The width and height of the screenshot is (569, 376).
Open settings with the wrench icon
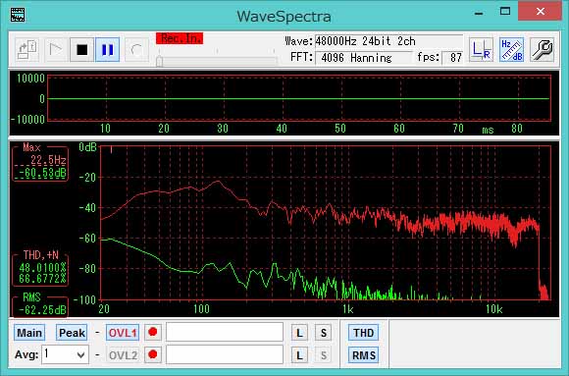[542, 49]
